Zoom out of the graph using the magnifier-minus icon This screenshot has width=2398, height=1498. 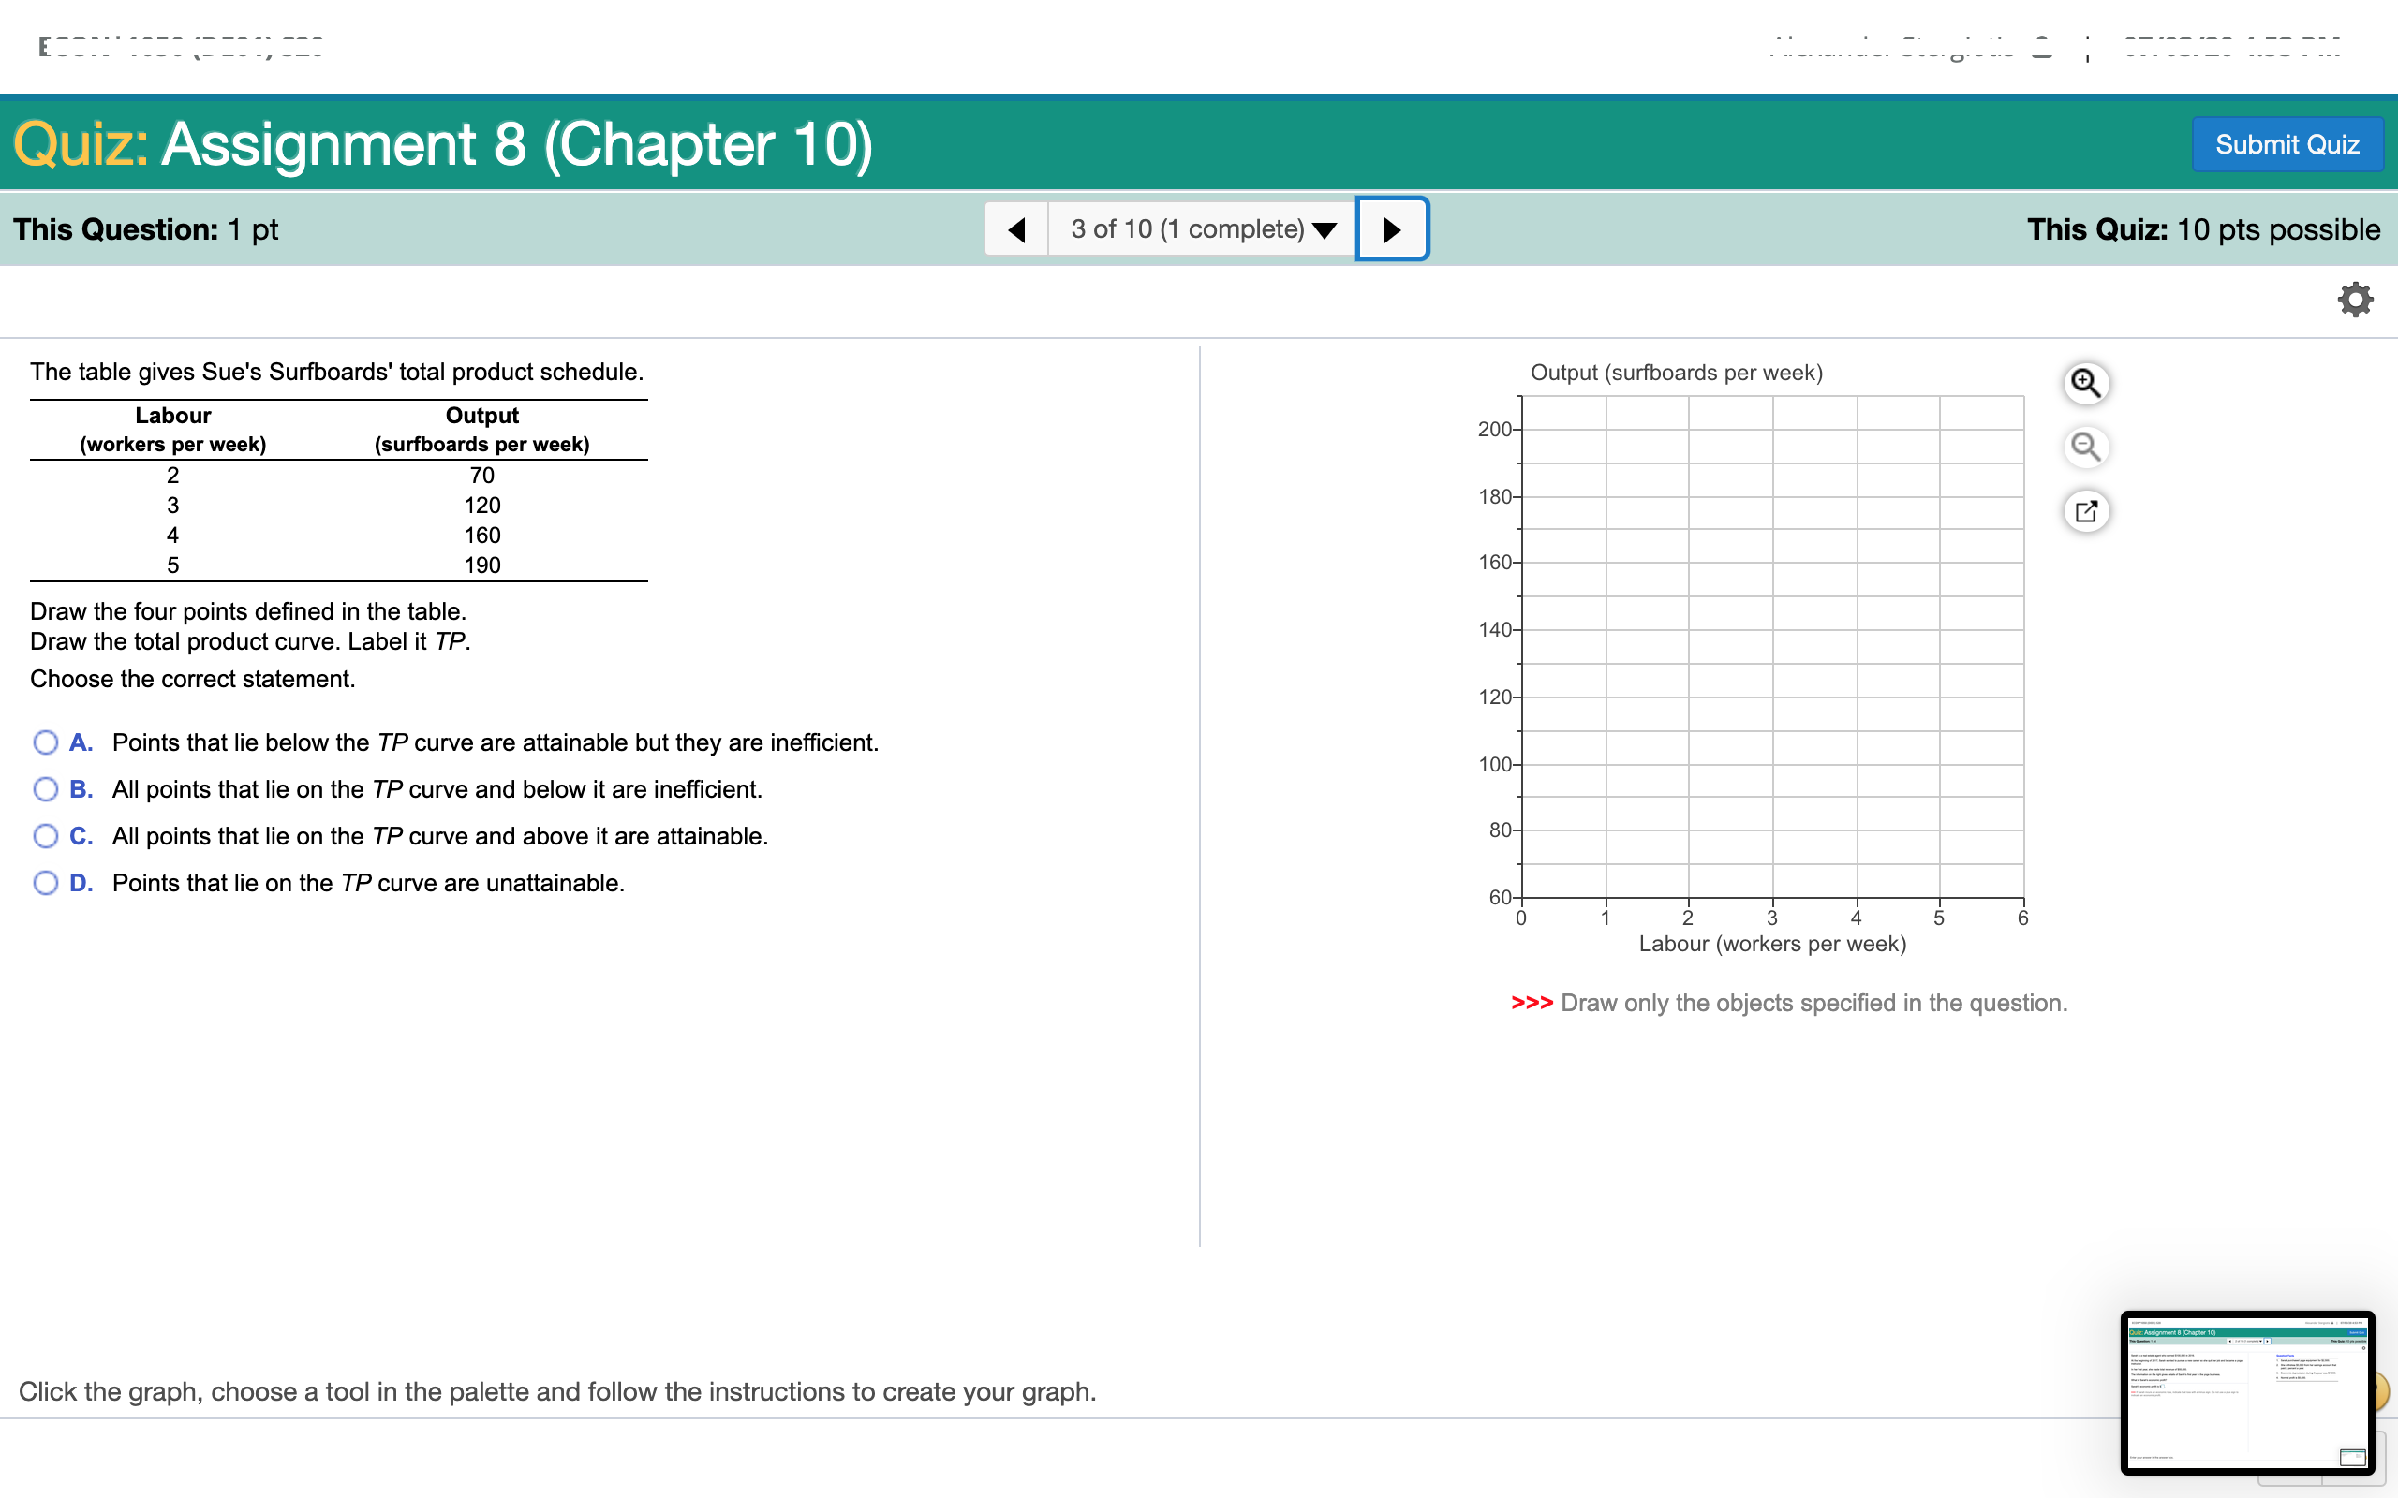(2087, 447)
